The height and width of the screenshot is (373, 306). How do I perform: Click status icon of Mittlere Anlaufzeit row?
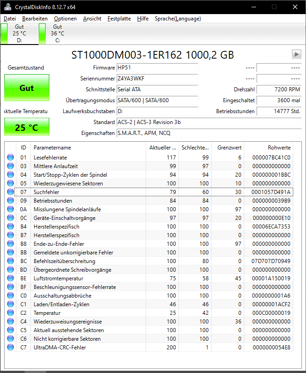pos(10,166)
